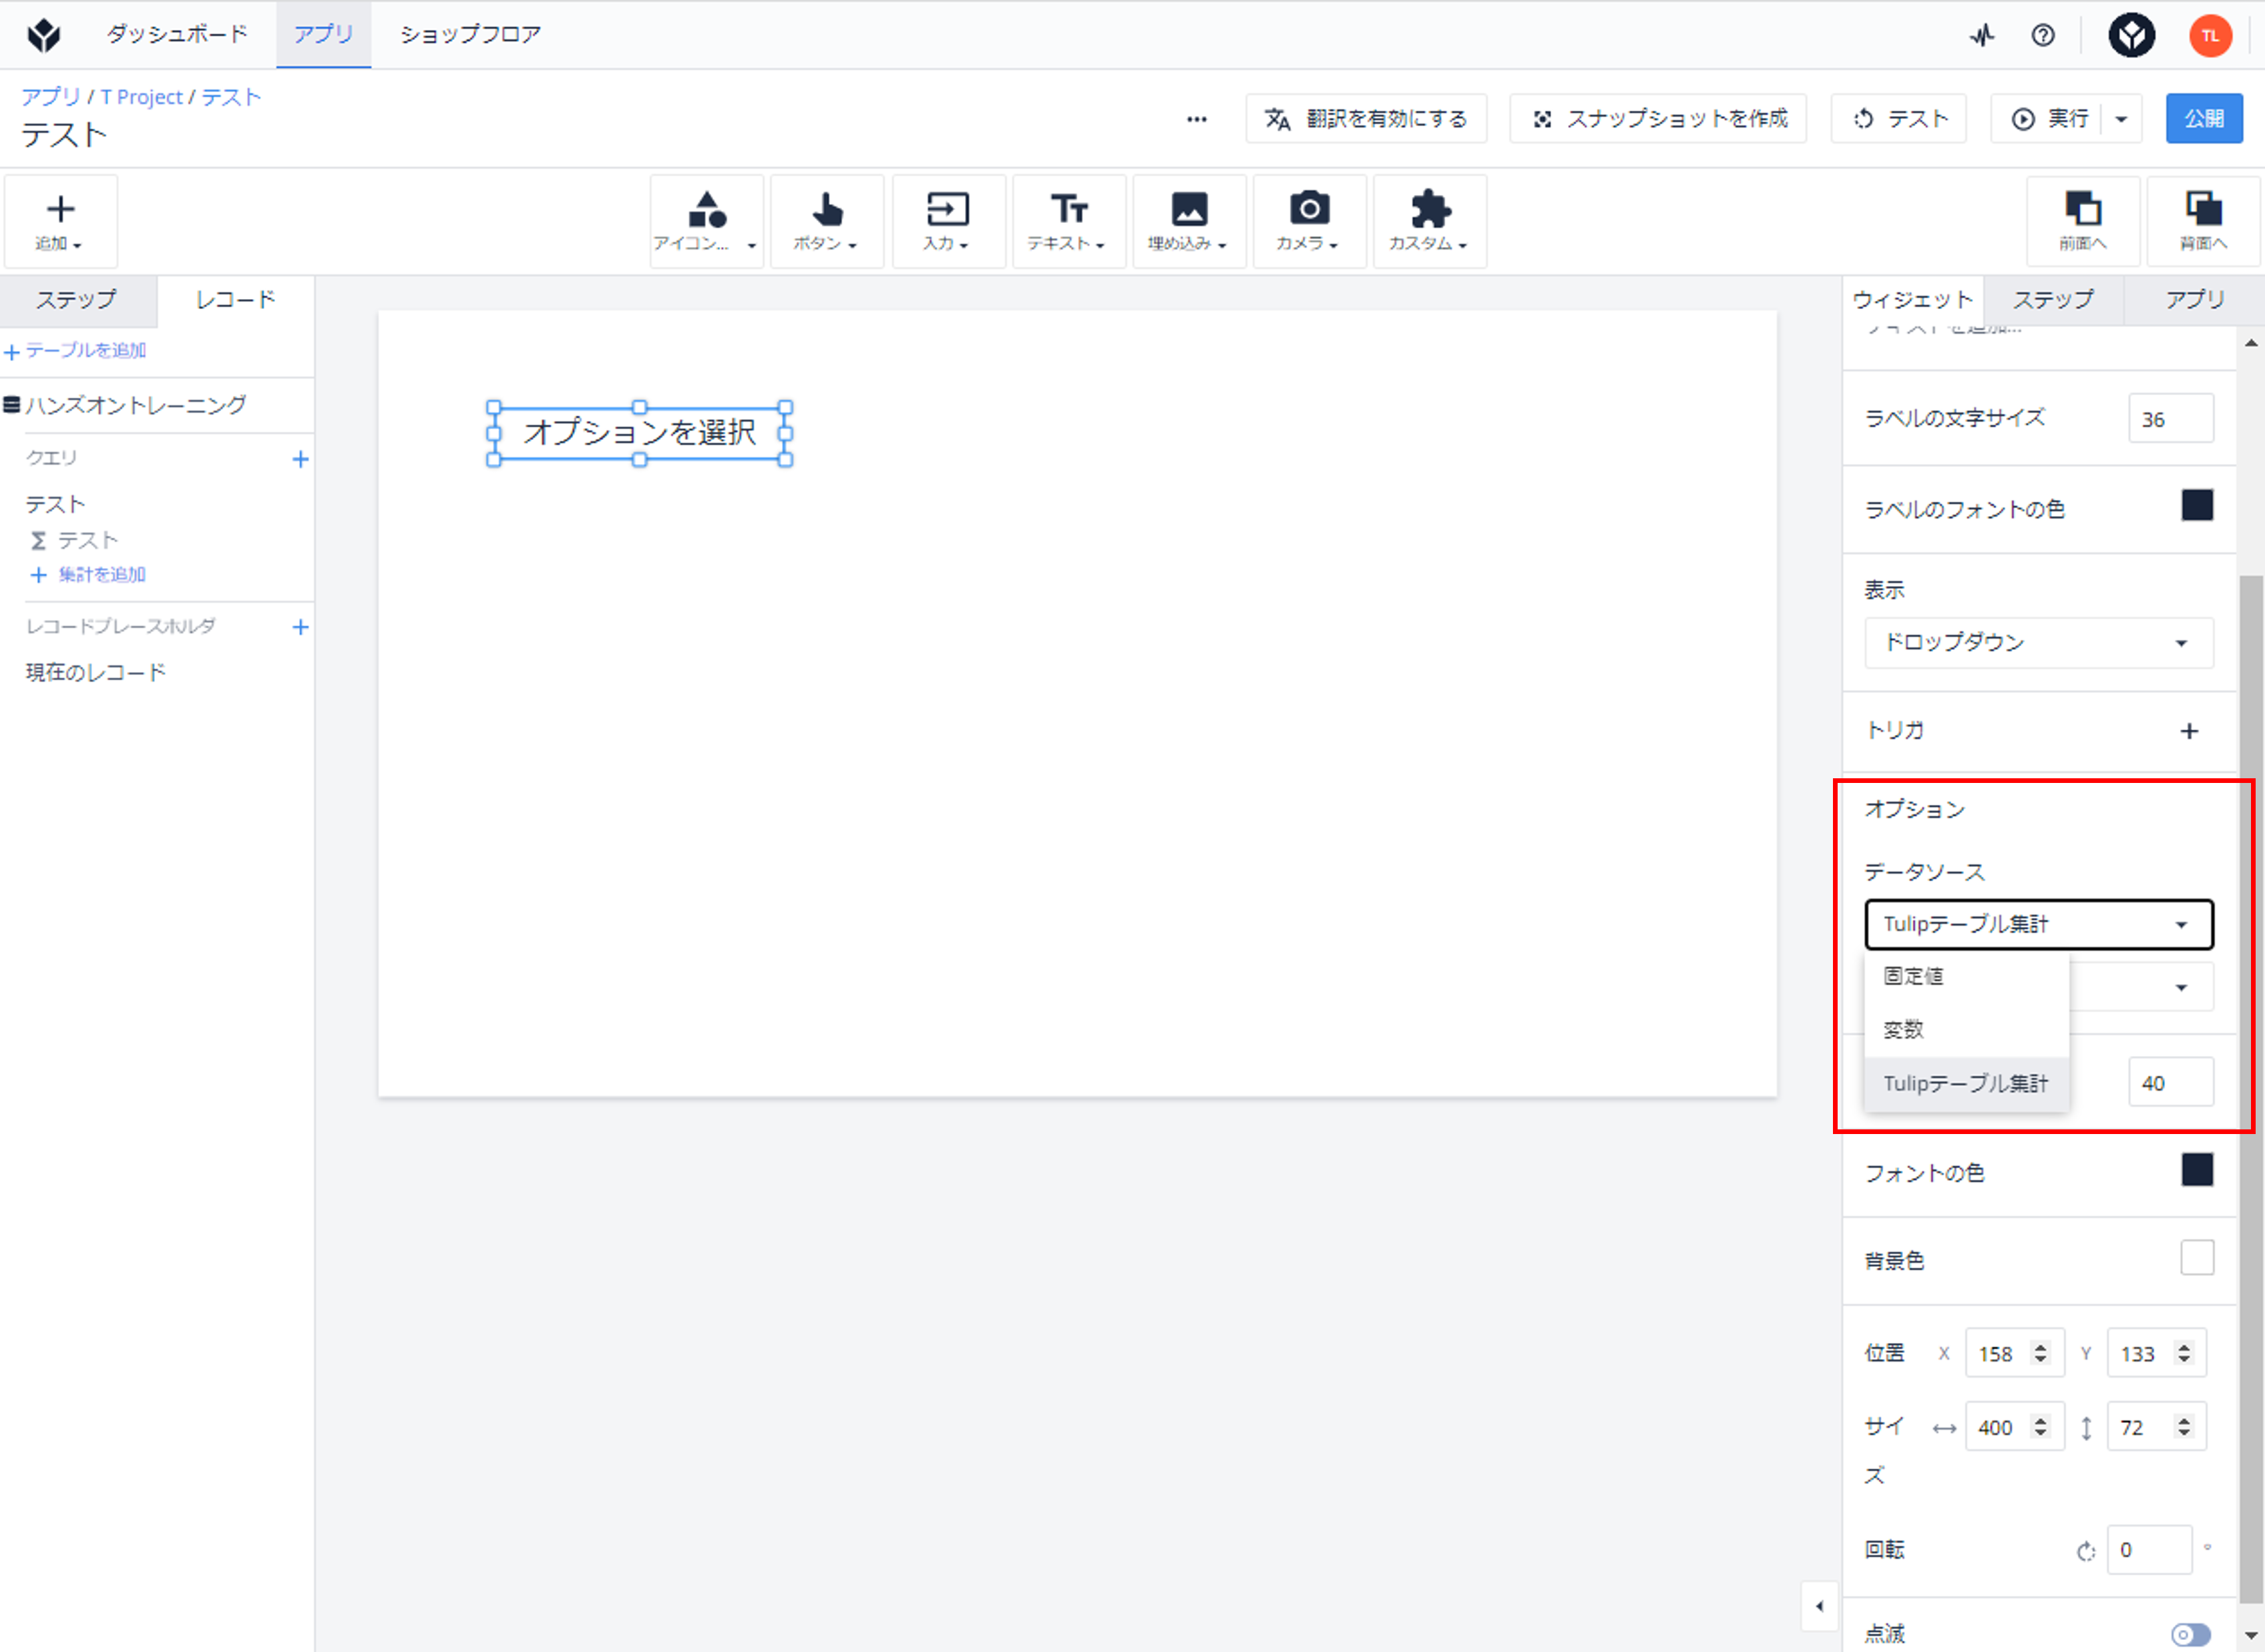Send widget backward with 背面へ
This screenshot has width=2265, height=1652.
pyautogui.click(x=2203, y=221)
